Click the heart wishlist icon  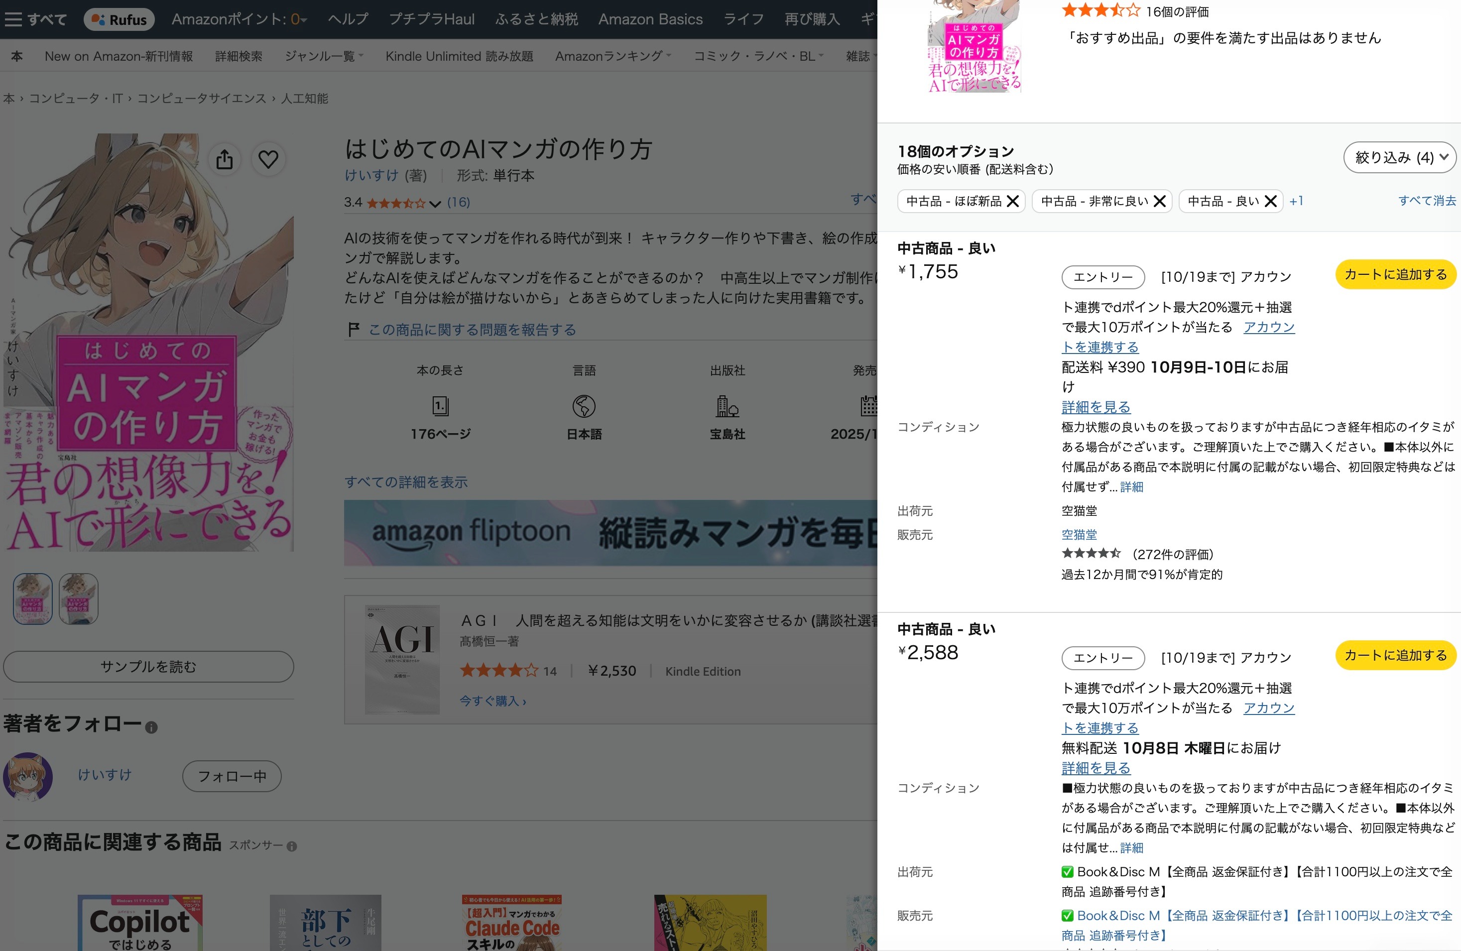click(x=268, y=160)
